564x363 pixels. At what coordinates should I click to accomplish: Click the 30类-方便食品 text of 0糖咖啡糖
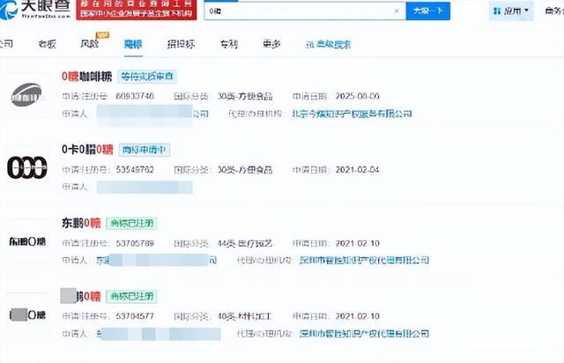245,96
